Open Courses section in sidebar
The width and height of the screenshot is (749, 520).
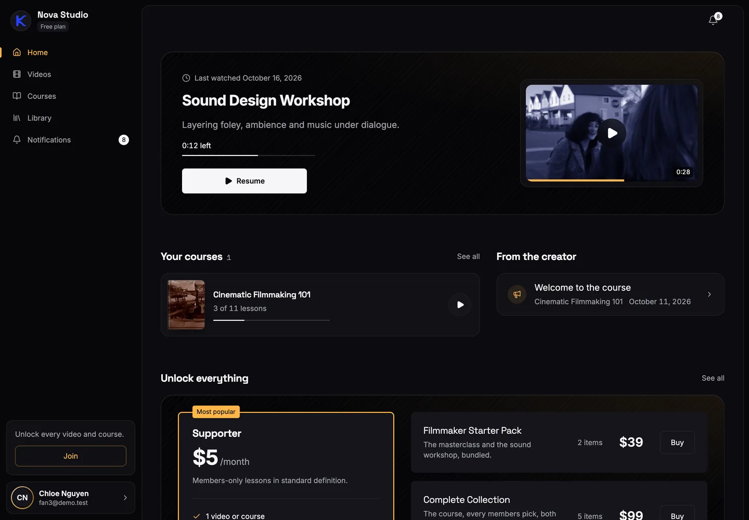71,96
